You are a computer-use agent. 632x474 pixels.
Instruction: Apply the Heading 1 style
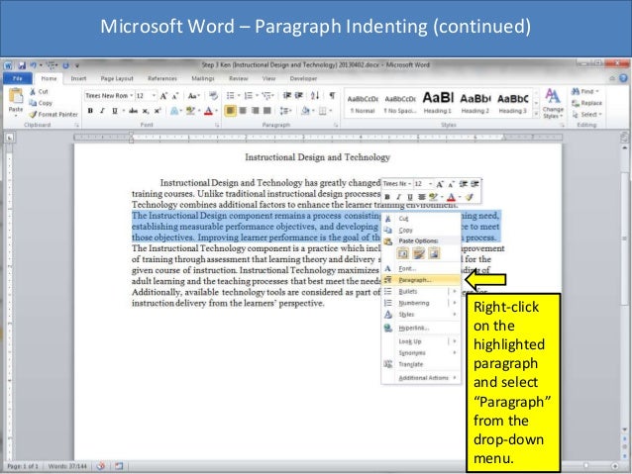tap(438, 103)
